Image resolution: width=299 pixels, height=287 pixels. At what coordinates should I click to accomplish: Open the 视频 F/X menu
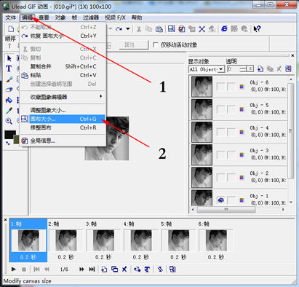pos(115,17)
